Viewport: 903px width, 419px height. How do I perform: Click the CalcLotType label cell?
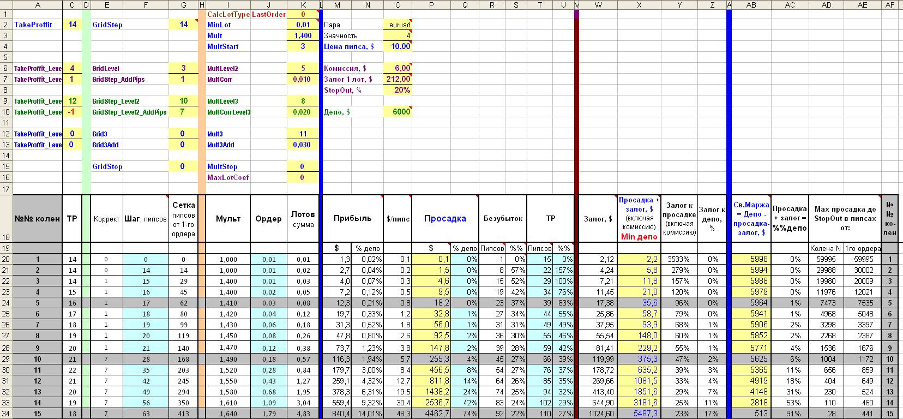tap(228, 14)
